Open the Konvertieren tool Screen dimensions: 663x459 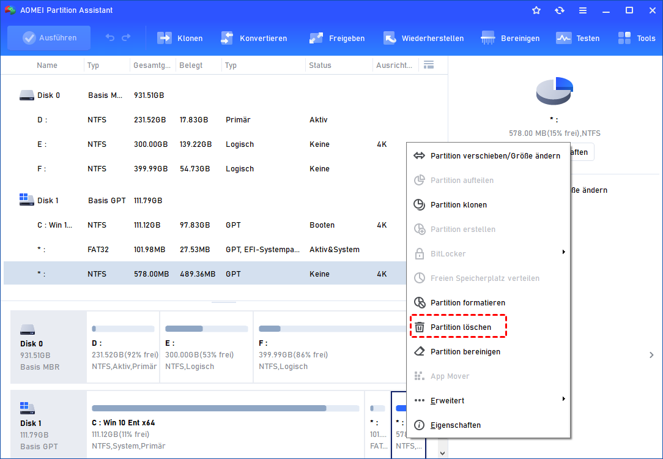254,38
